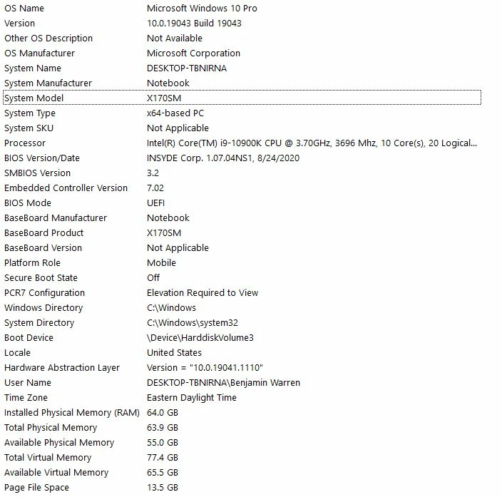Select the BIOS Mode label

[28, 203]
